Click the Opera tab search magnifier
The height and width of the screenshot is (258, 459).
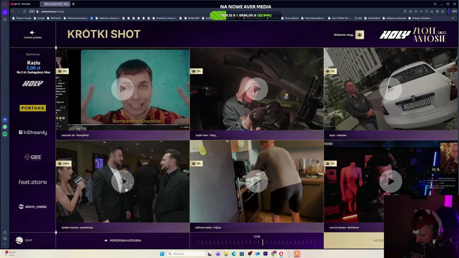[435, 4]
